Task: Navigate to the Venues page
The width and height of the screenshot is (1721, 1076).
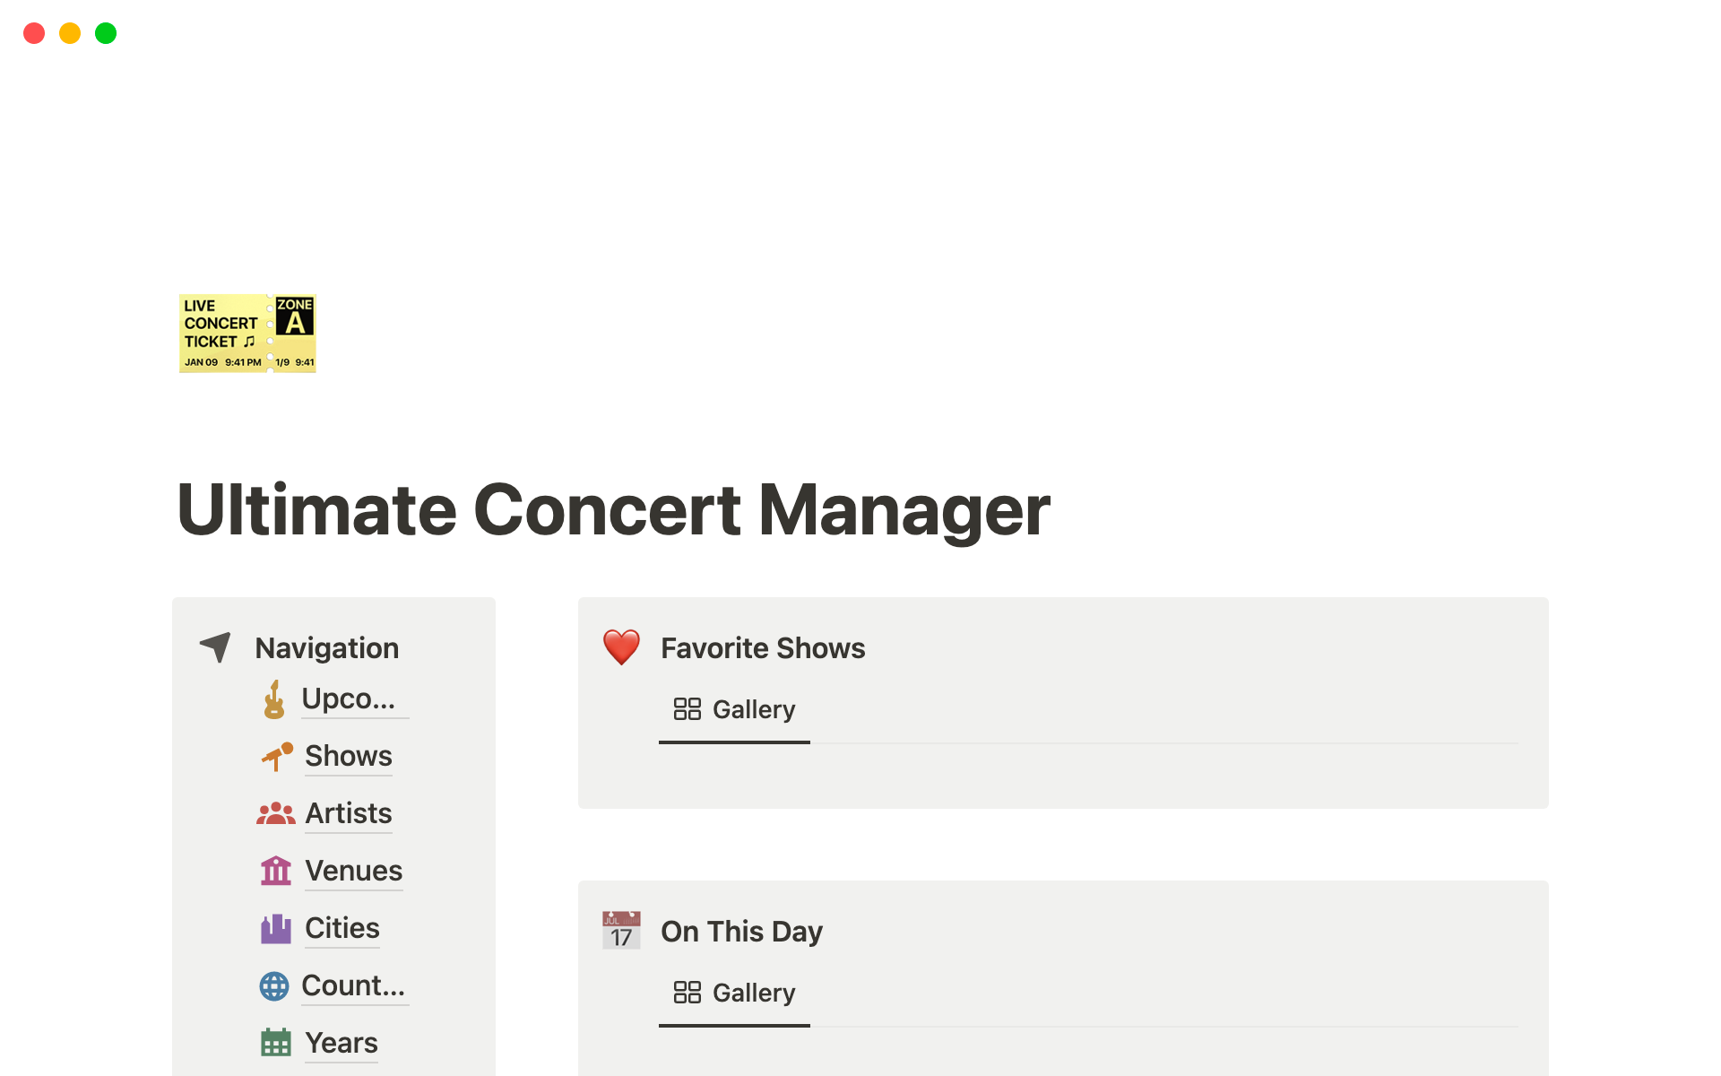Action: pos(353,870)
